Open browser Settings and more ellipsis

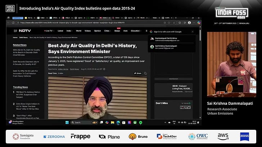pyautogui.click(x=194, y=23)
